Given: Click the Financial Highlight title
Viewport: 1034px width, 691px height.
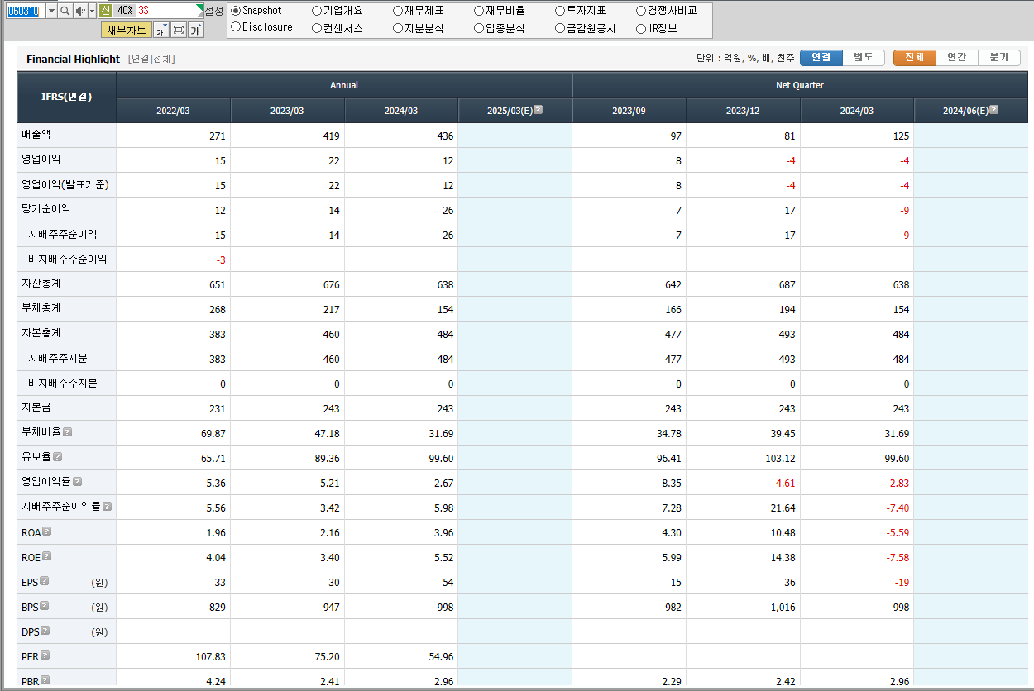Looking at the screenshot, I should coord(73,59).
